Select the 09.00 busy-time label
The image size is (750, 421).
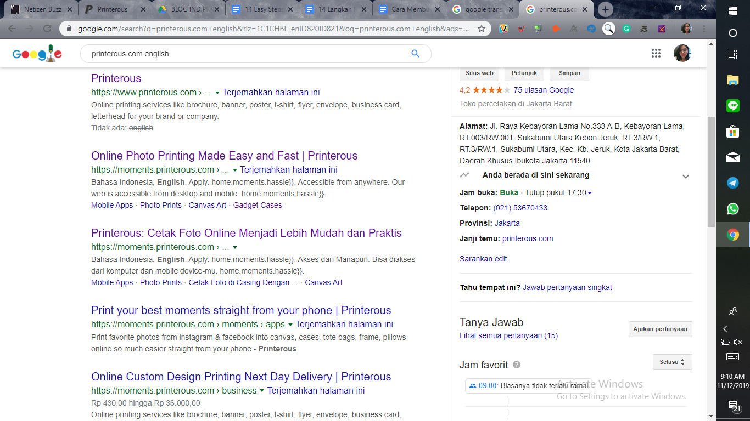(488, 385)
